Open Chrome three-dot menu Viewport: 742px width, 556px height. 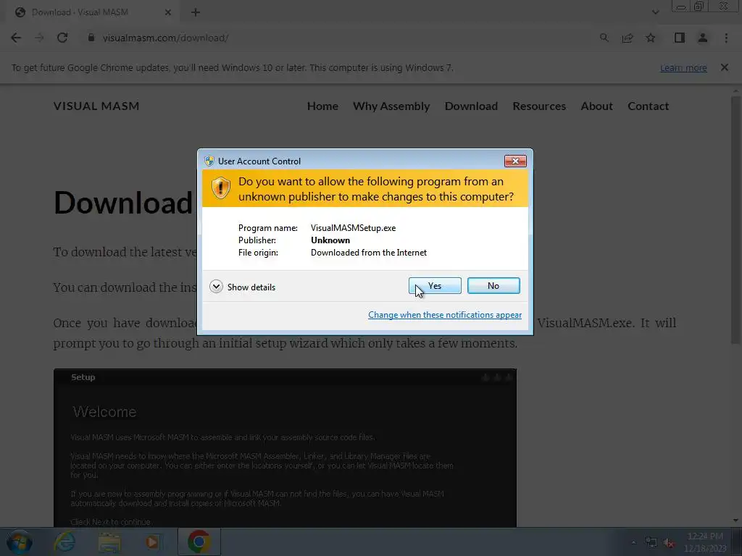[x=726, y=38]
